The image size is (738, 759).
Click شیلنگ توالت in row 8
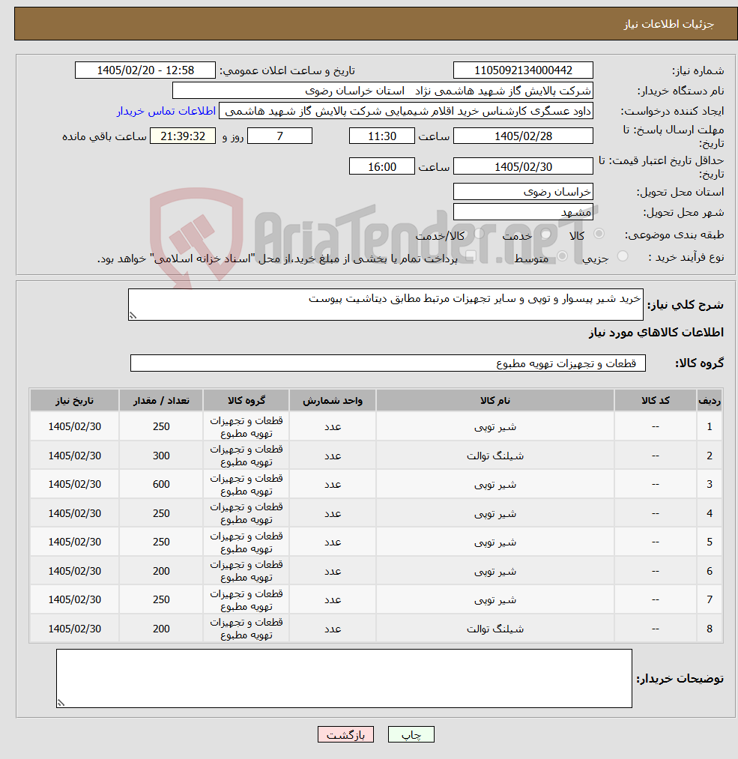(495, 629)
